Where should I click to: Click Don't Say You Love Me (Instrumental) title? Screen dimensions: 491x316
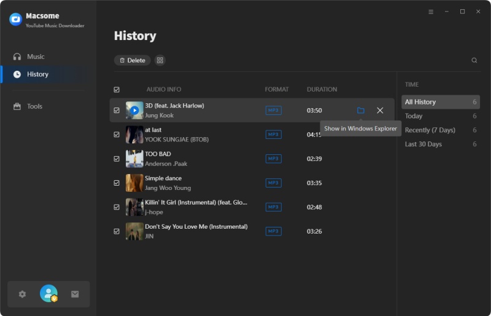click(196, 227)
